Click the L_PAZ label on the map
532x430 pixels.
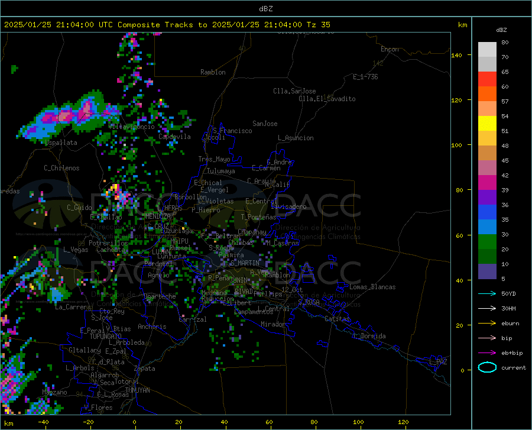[438, 362]
